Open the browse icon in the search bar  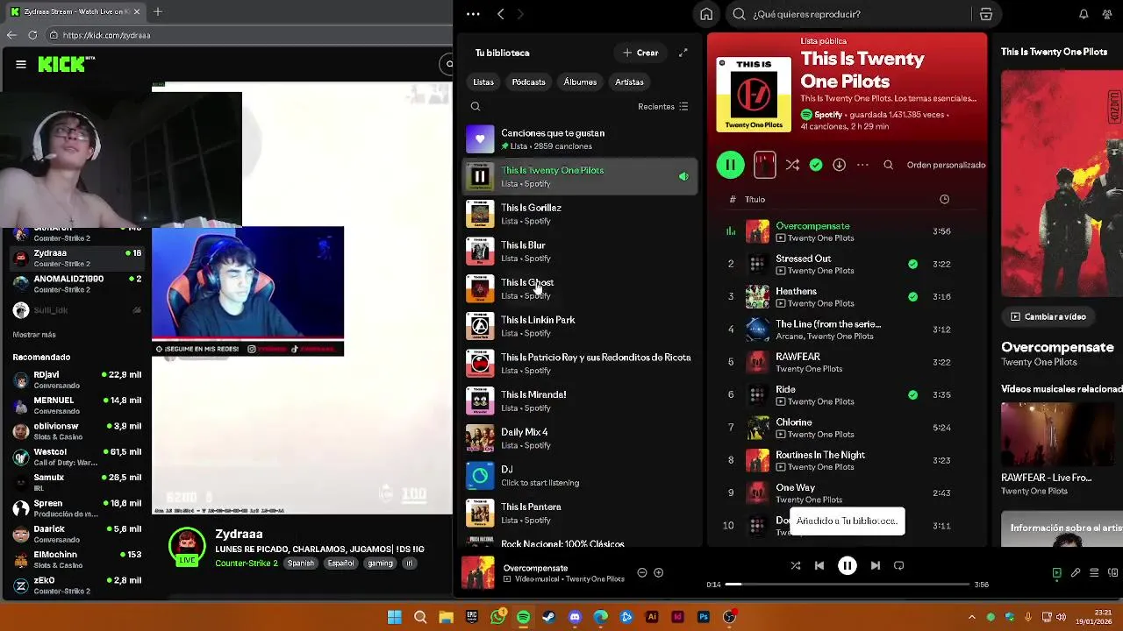(x=986, y=14)
